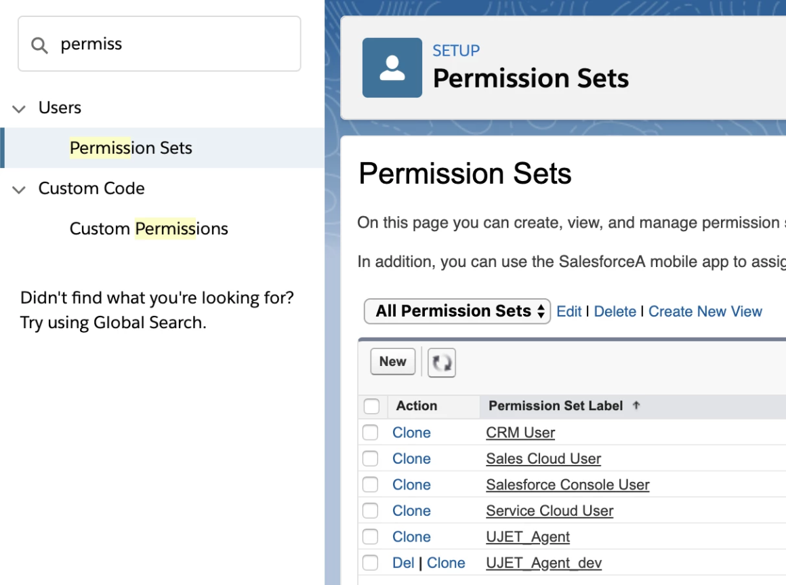Viewport: 786px width, 585px height.
Task: Click the sort arrow on Permission Set Label column
Action: [x=636, y=405]
